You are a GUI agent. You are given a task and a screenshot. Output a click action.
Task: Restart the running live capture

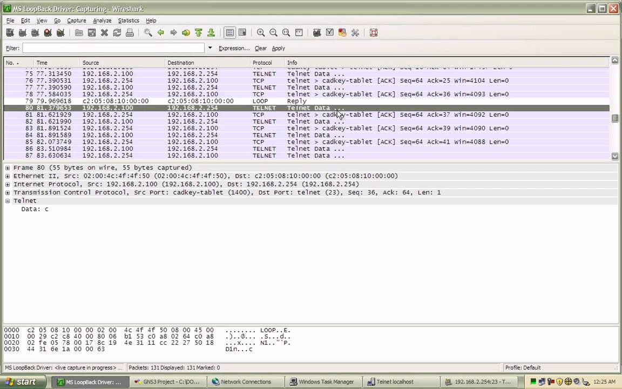click(x=60, y=33)
